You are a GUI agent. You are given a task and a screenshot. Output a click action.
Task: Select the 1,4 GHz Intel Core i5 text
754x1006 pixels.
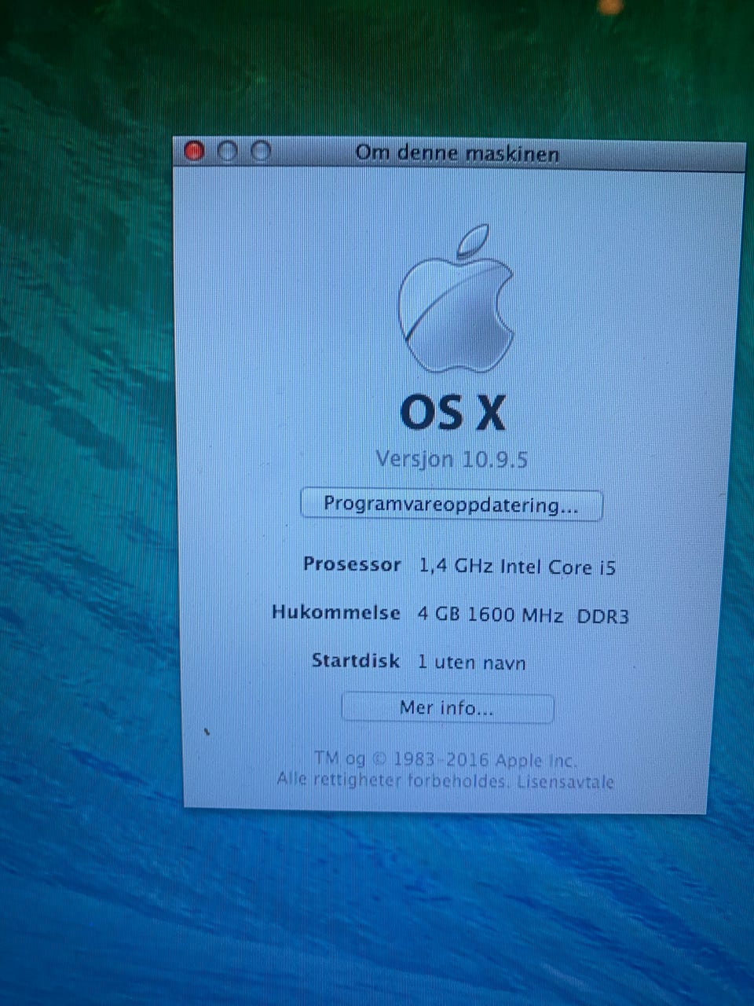pos(518,566)
